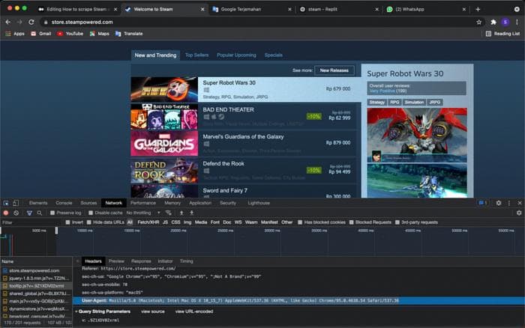The height and width of the screenshot is (328, 525).
Task: Open the Specials tab on Steam
Action: pos(274,55)
